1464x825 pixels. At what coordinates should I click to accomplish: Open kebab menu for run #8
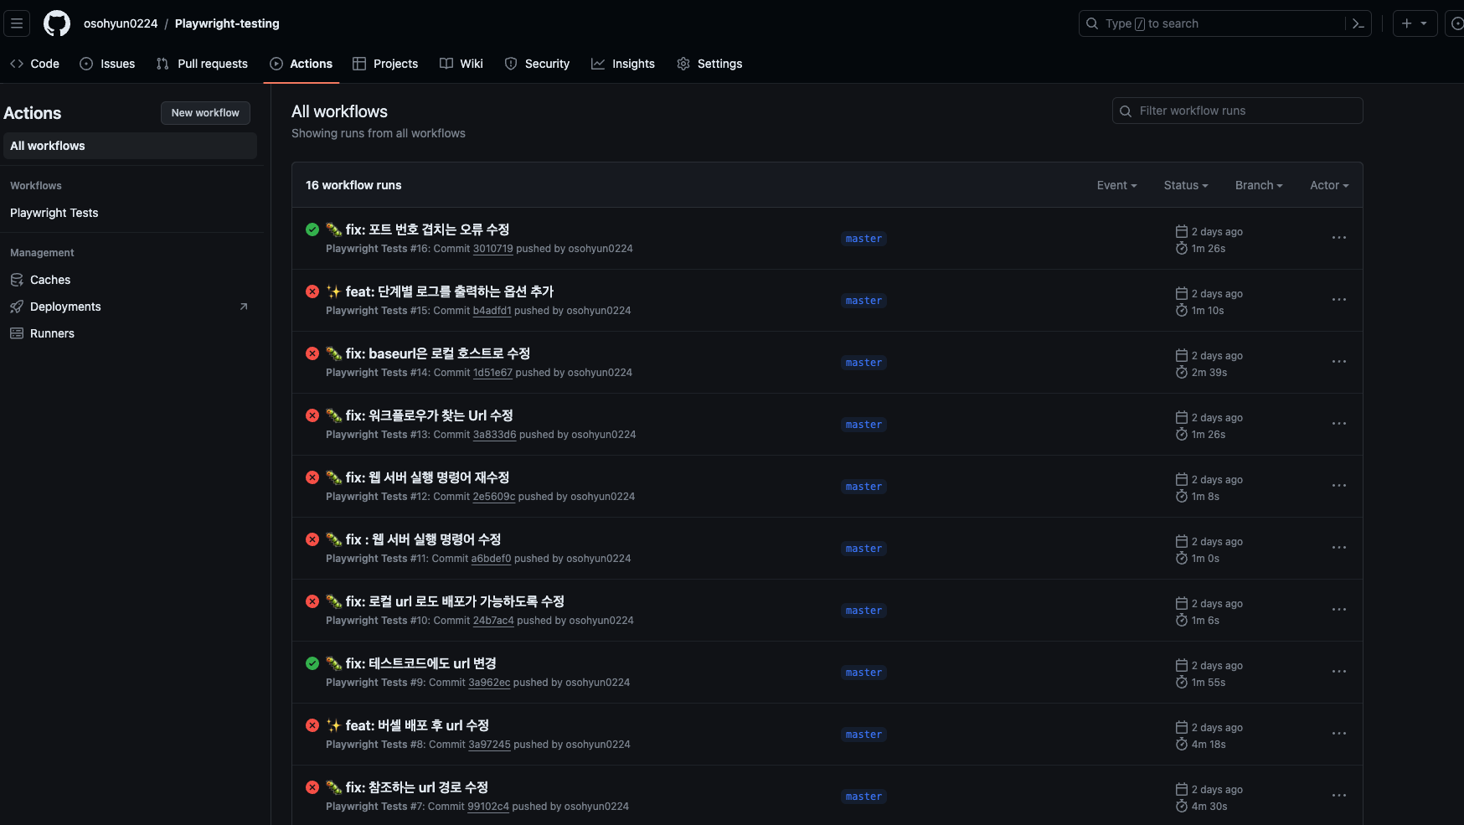[x=1339, y=734]
